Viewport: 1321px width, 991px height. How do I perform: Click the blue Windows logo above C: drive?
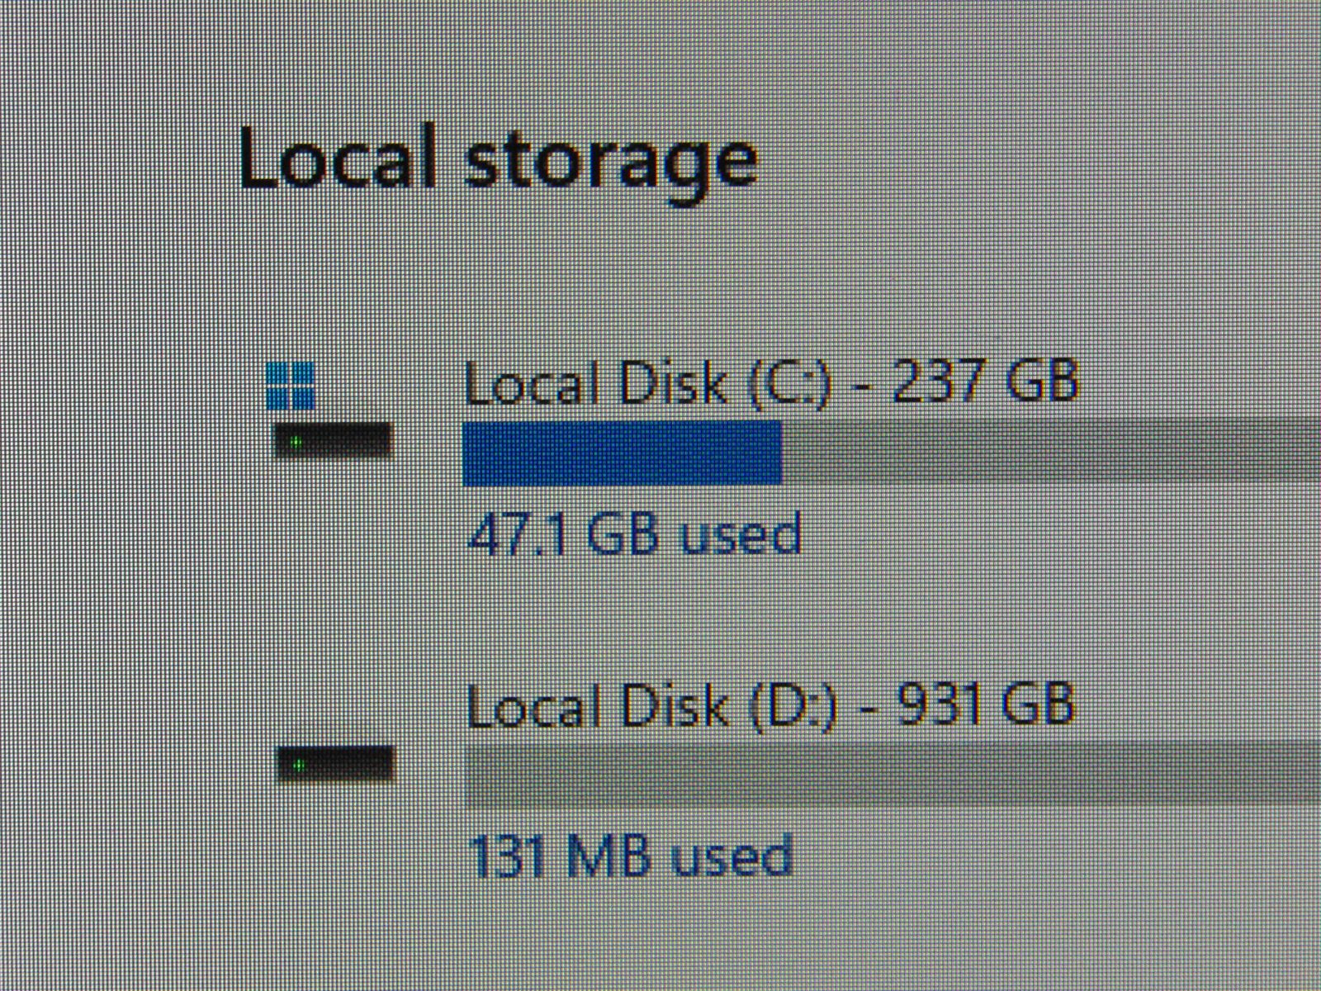tap(291, 386)
